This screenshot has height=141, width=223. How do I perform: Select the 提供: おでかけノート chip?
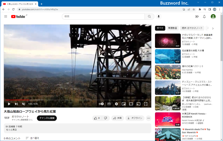(192, 28)
